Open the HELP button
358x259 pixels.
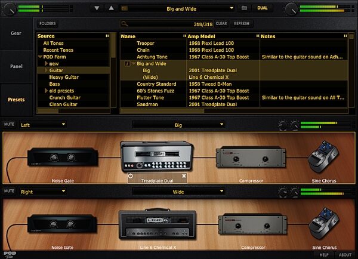(324, 255)
